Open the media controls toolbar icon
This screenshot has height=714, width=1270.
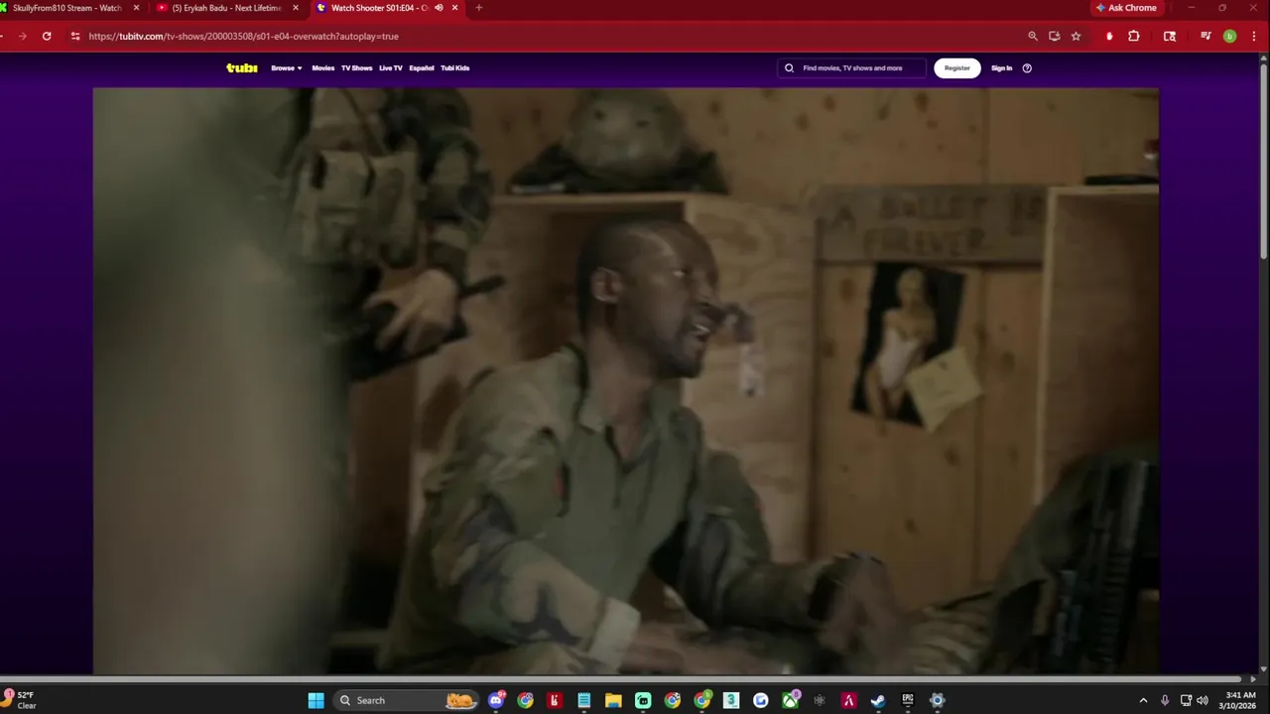[1206, 36]
